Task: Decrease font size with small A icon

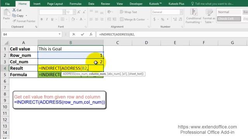Action: (84, 12)
